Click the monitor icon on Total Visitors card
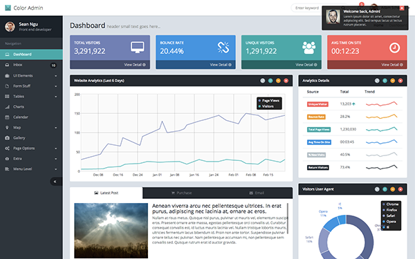Viewport: 415px width, 259px height. point(138,48)
